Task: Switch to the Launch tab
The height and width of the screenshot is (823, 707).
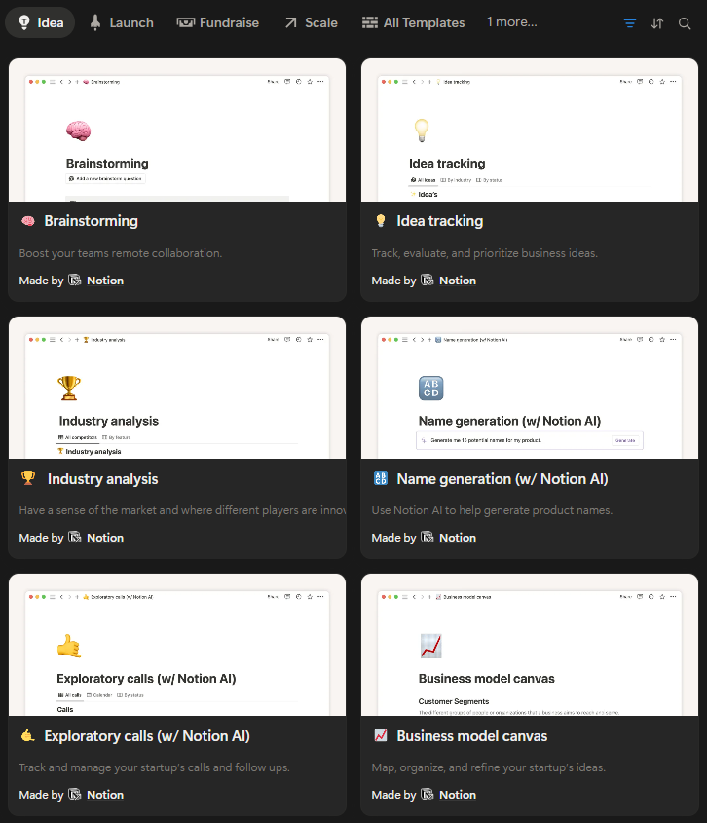Action: (122, 23)
